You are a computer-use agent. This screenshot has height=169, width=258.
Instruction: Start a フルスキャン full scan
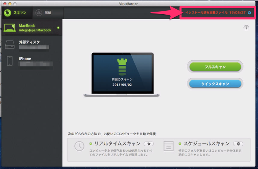click(215, 67)
